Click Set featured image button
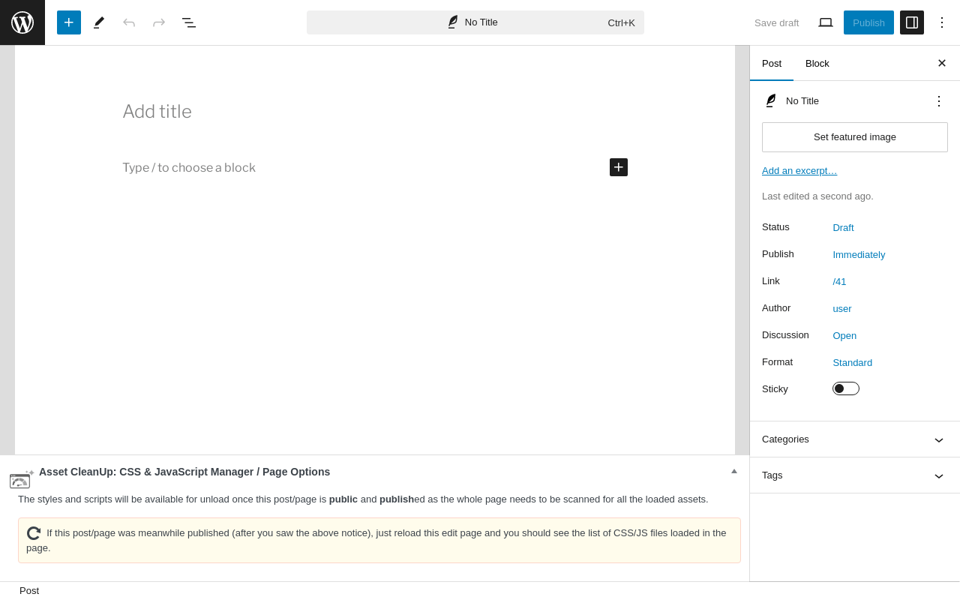The height and width of the screenshot is (600, 960). point(855,137)
